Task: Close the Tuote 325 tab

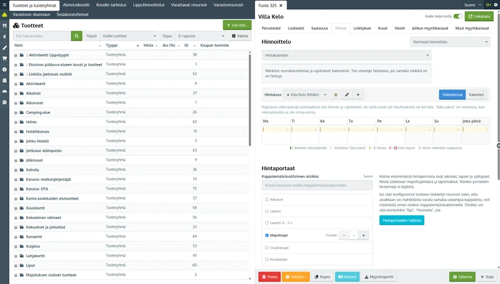Action: tap(281, 6)
